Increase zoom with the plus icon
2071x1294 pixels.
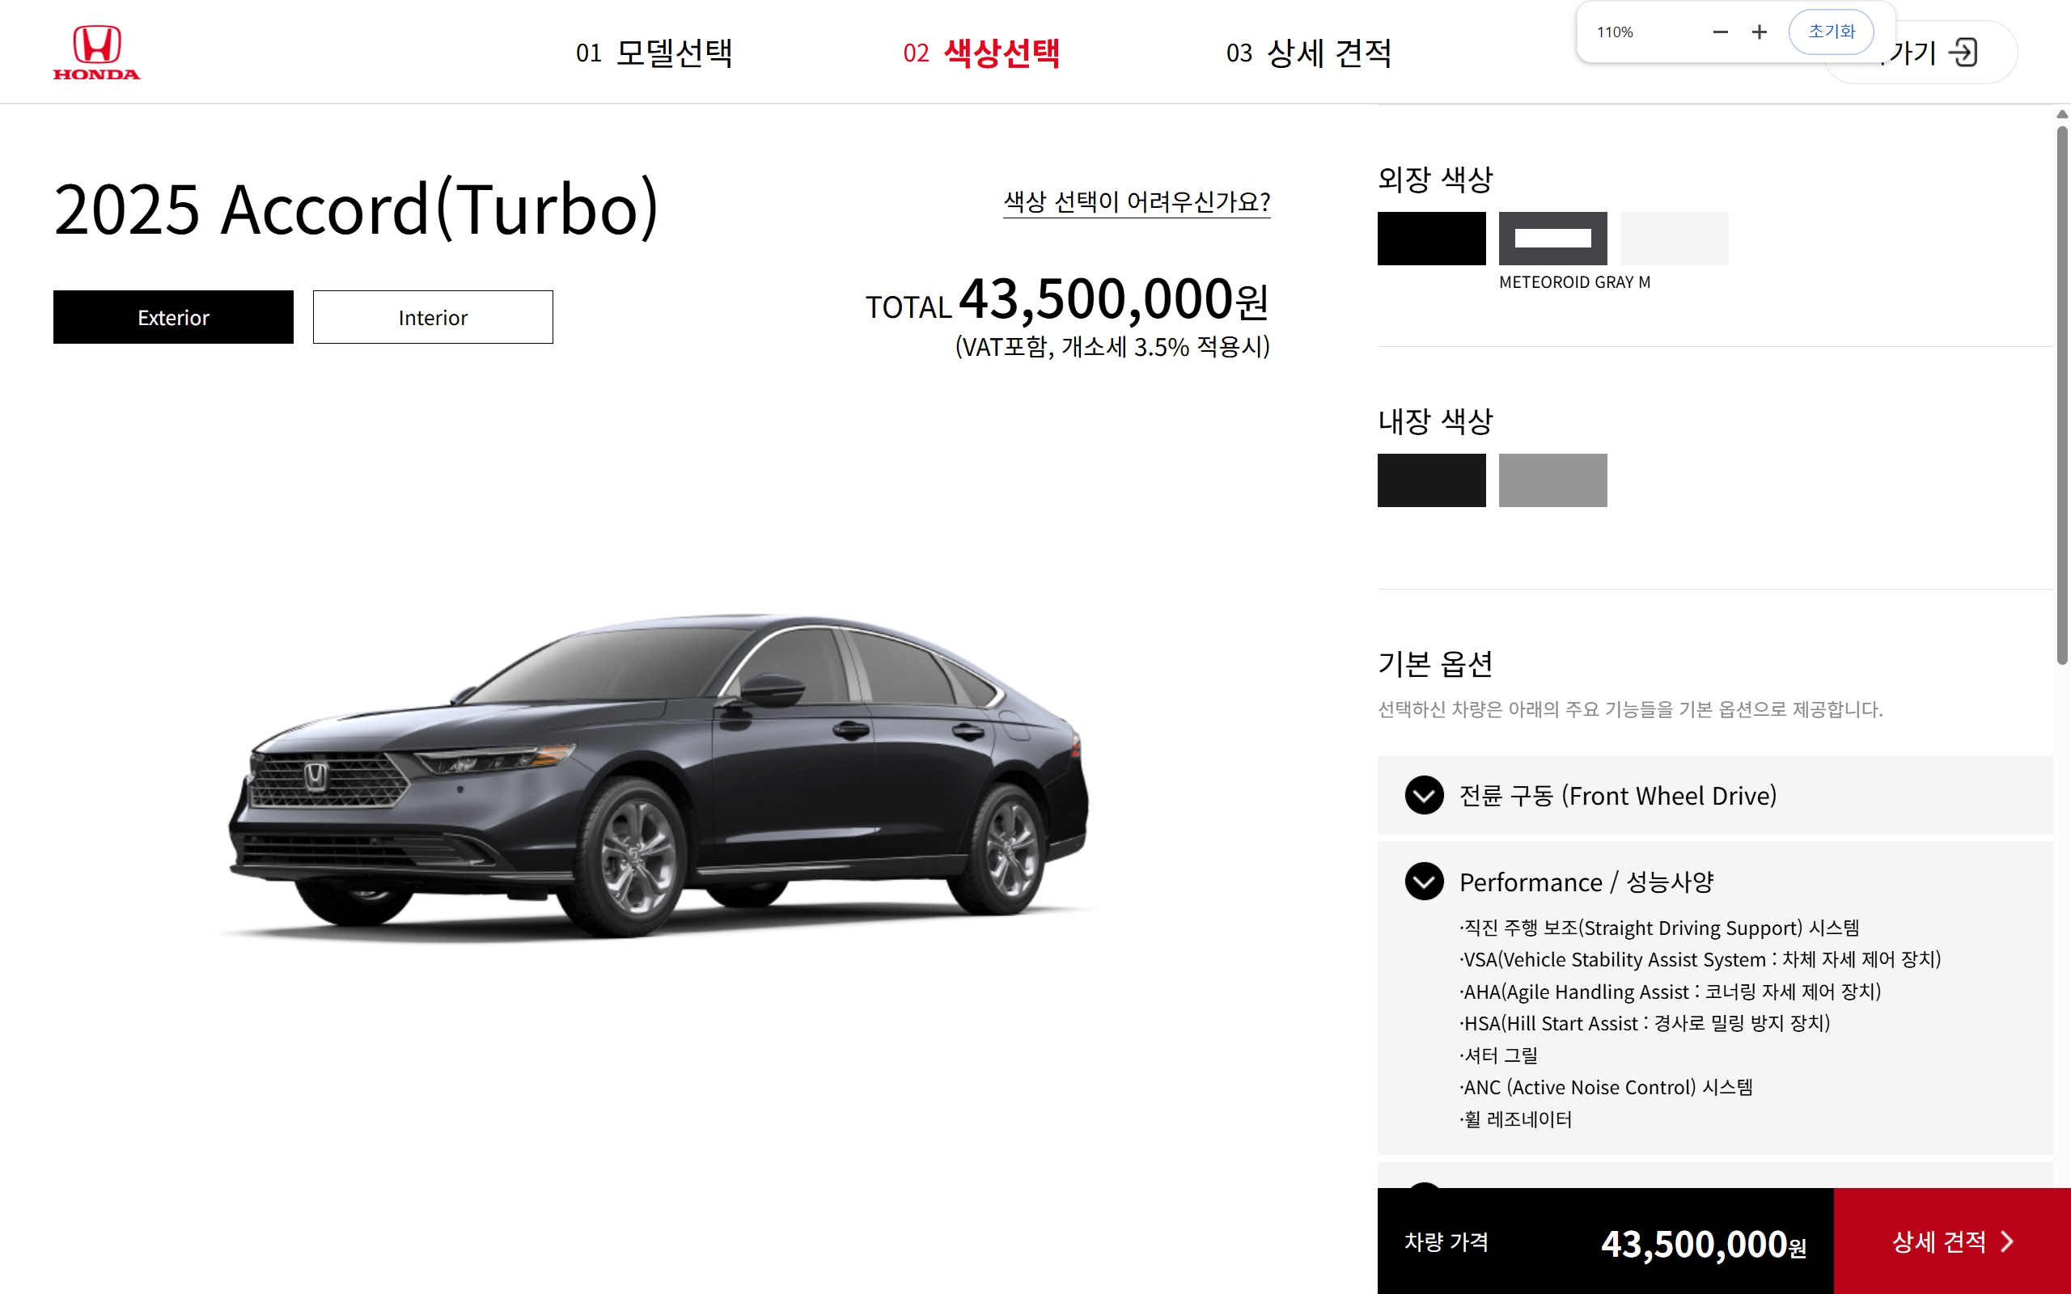[1759, 32]
